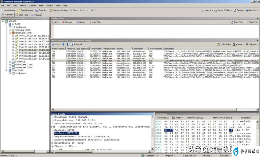Open the Width dropdown in Hex Details
Screen dimensions: 260x157
pyautogui.click(x=177, y=118)
